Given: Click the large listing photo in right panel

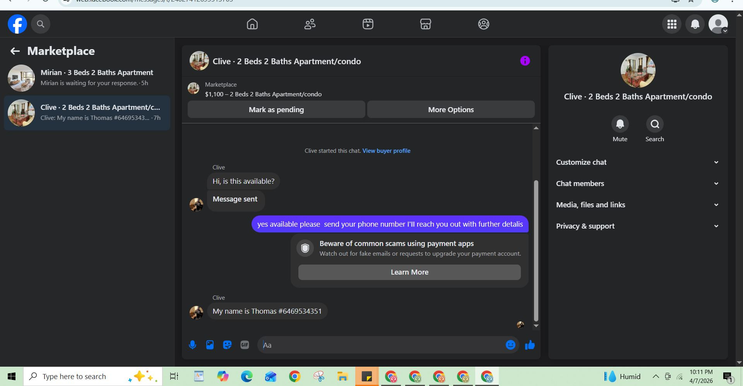Looking at the screenshot, I should tap(638, 70).
